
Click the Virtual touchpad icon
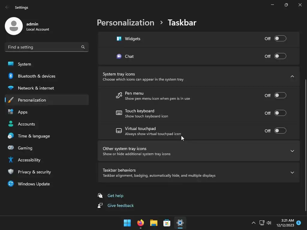click(119, 131)
